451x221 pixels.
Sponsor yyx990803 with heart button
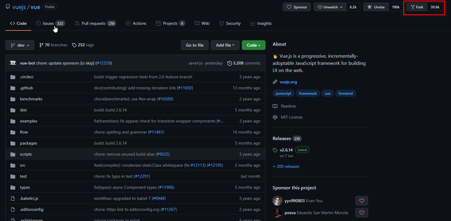[x=362, y=201]
